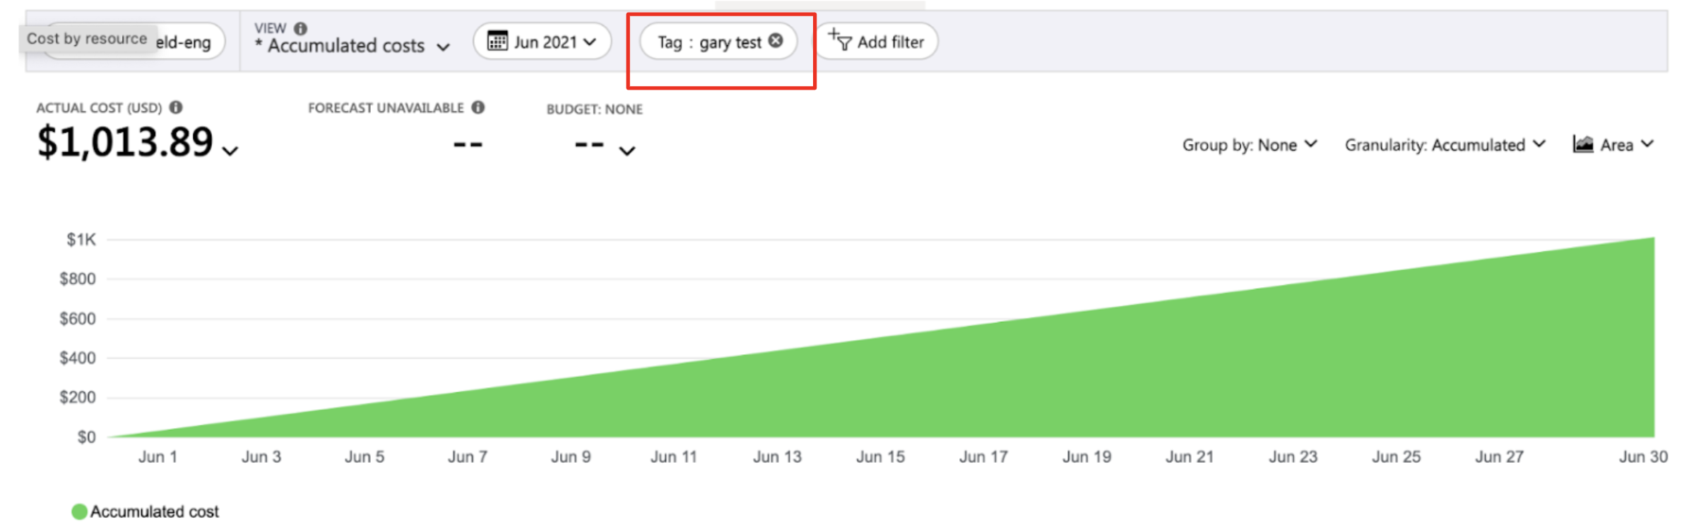
Task: Click the Add filter button
Action: click(877, 42)
